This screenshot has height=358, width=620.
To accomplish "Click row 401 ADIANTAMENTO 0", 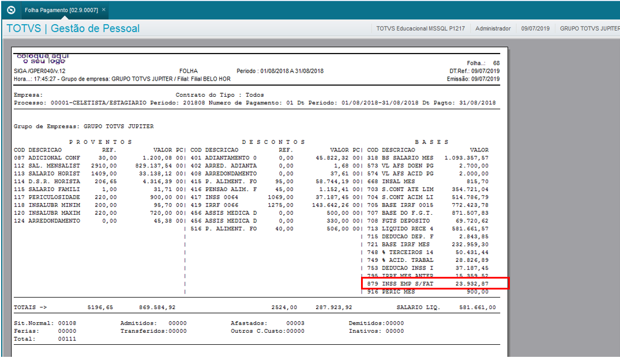I will [x=276, y=158].
